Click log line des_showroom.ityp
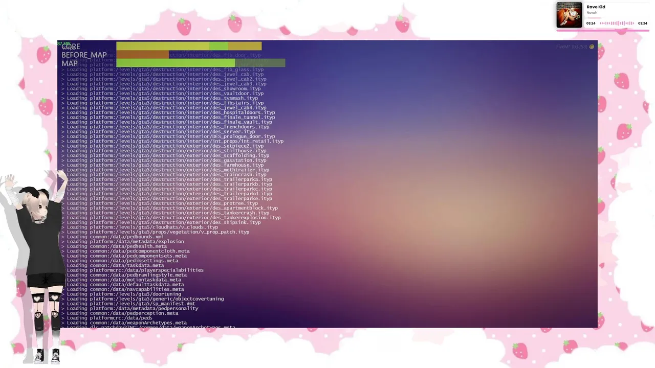655x368 pixels. (x=161, y=88)
